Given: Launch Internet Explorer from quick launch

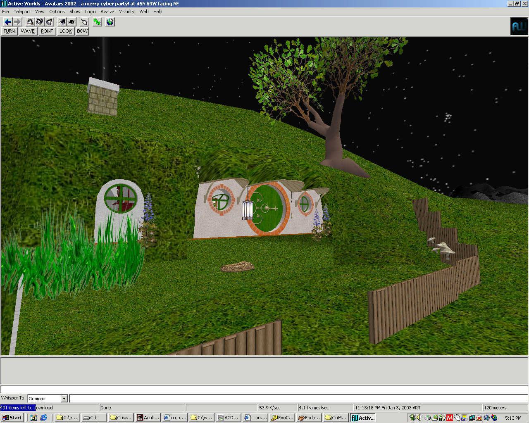Looking at the screenshot, I should tap(43, 418).
